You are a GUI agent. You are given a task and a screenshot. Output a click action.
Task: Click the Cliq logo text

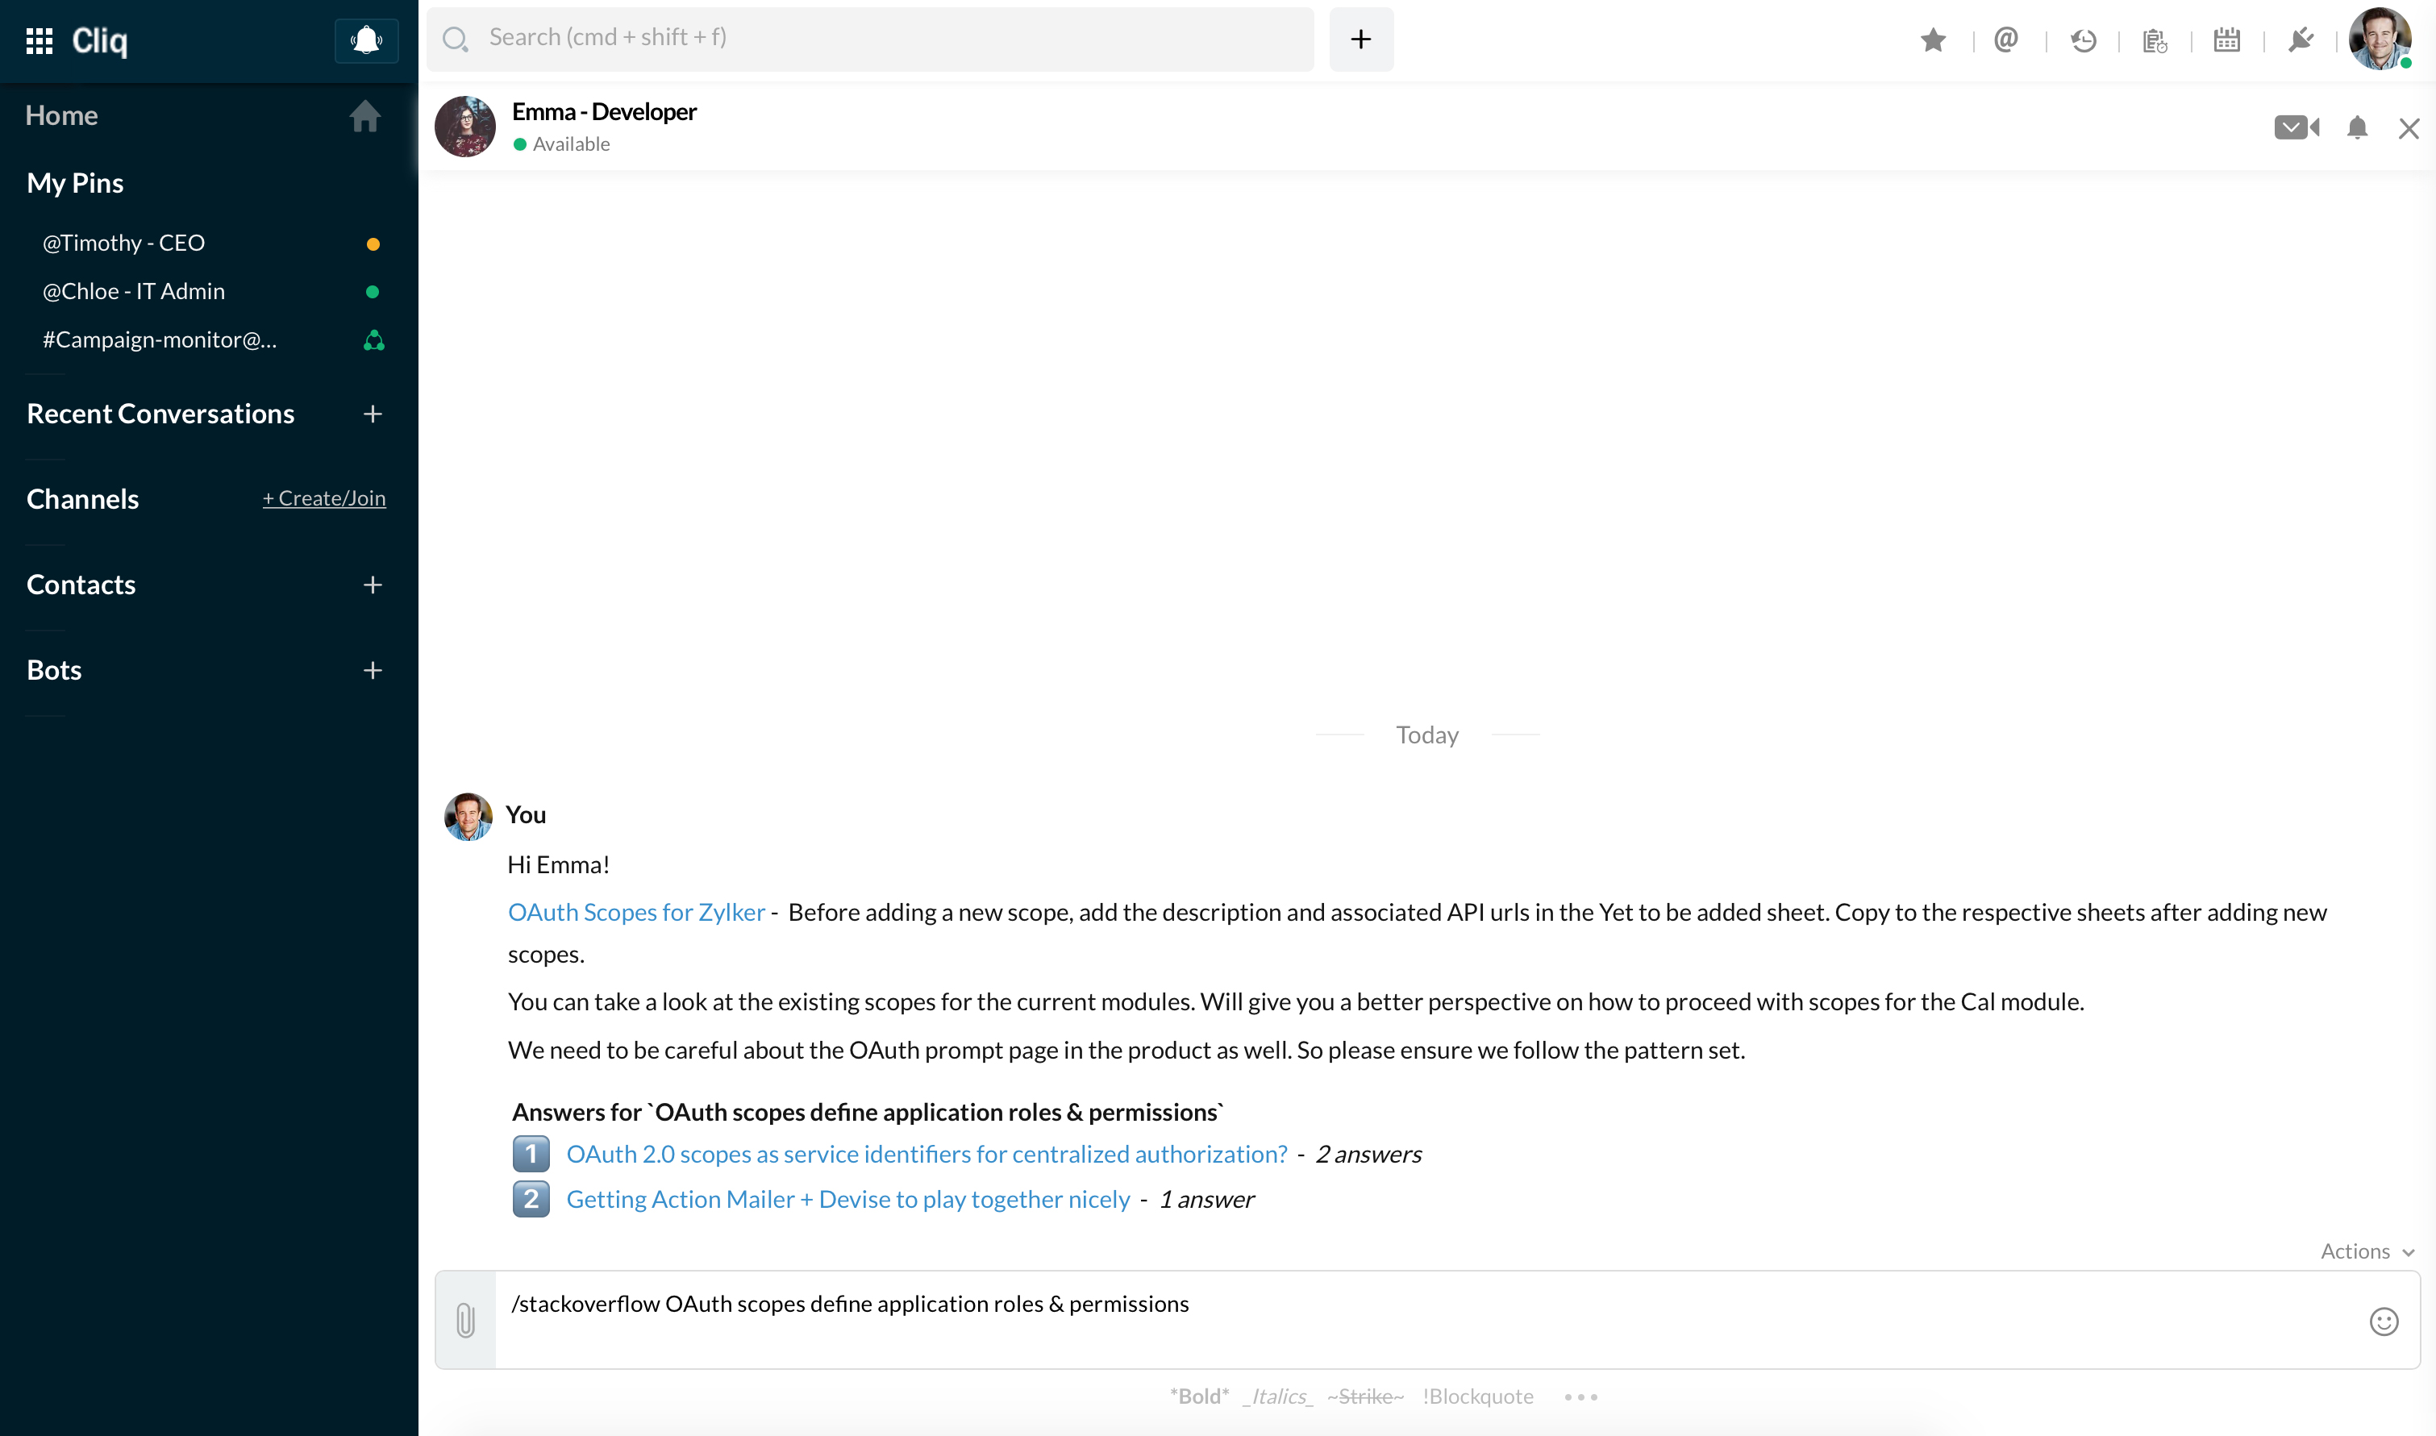pos(100,40)
